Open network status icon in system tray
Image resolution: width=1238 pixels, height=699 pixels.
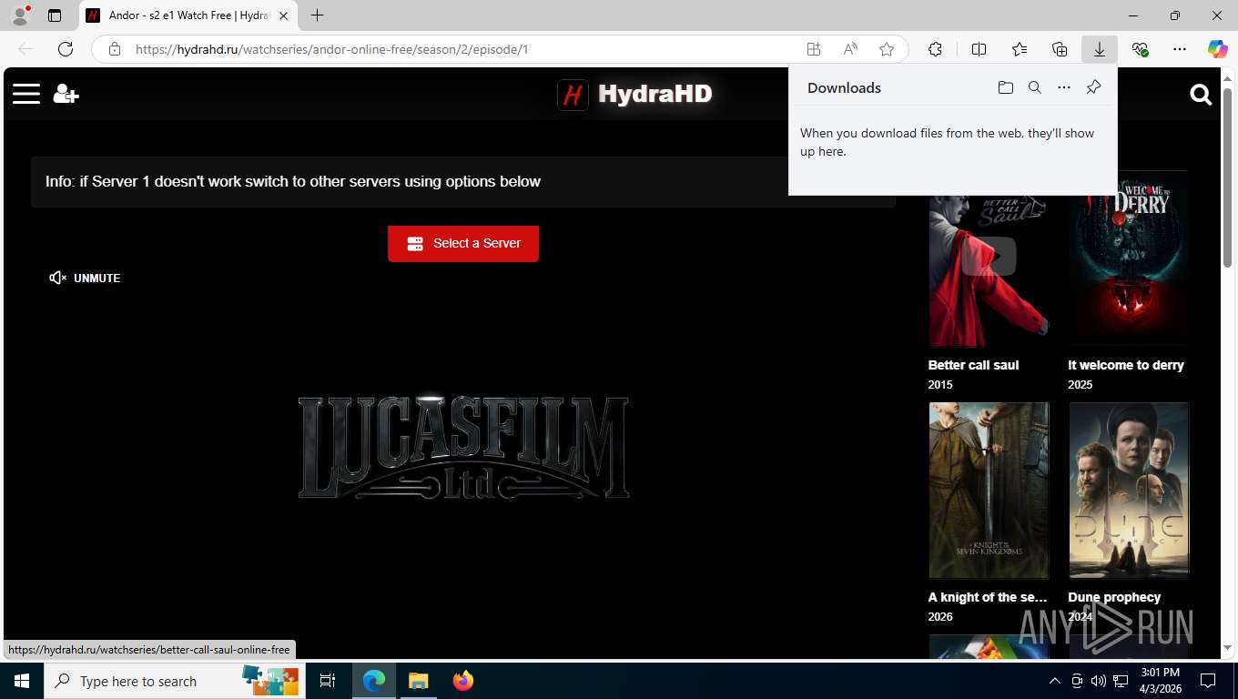click(x=1121, y=681)
